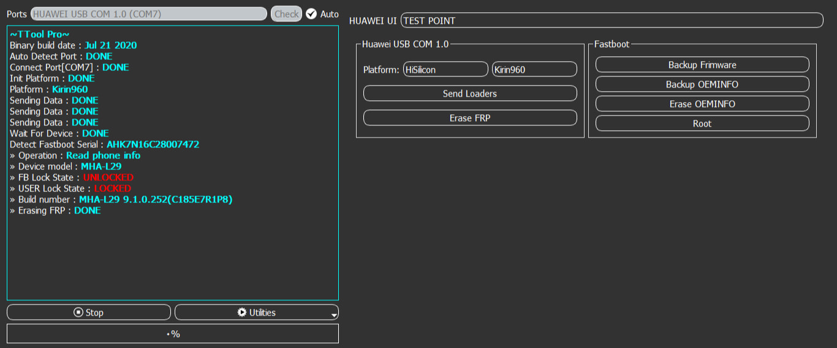The image size is (837, 348).
Task: Select the HiSilicon platform field
Action: (445, 69)
